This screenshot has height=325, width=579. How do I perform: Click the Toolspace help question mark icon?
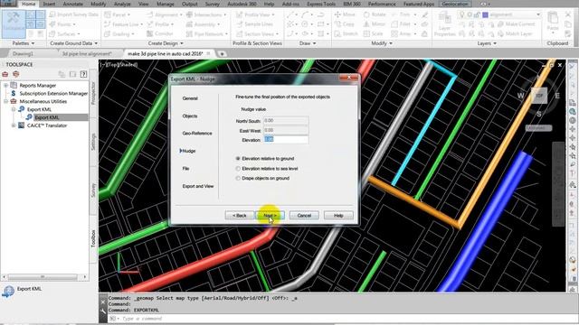84,74
